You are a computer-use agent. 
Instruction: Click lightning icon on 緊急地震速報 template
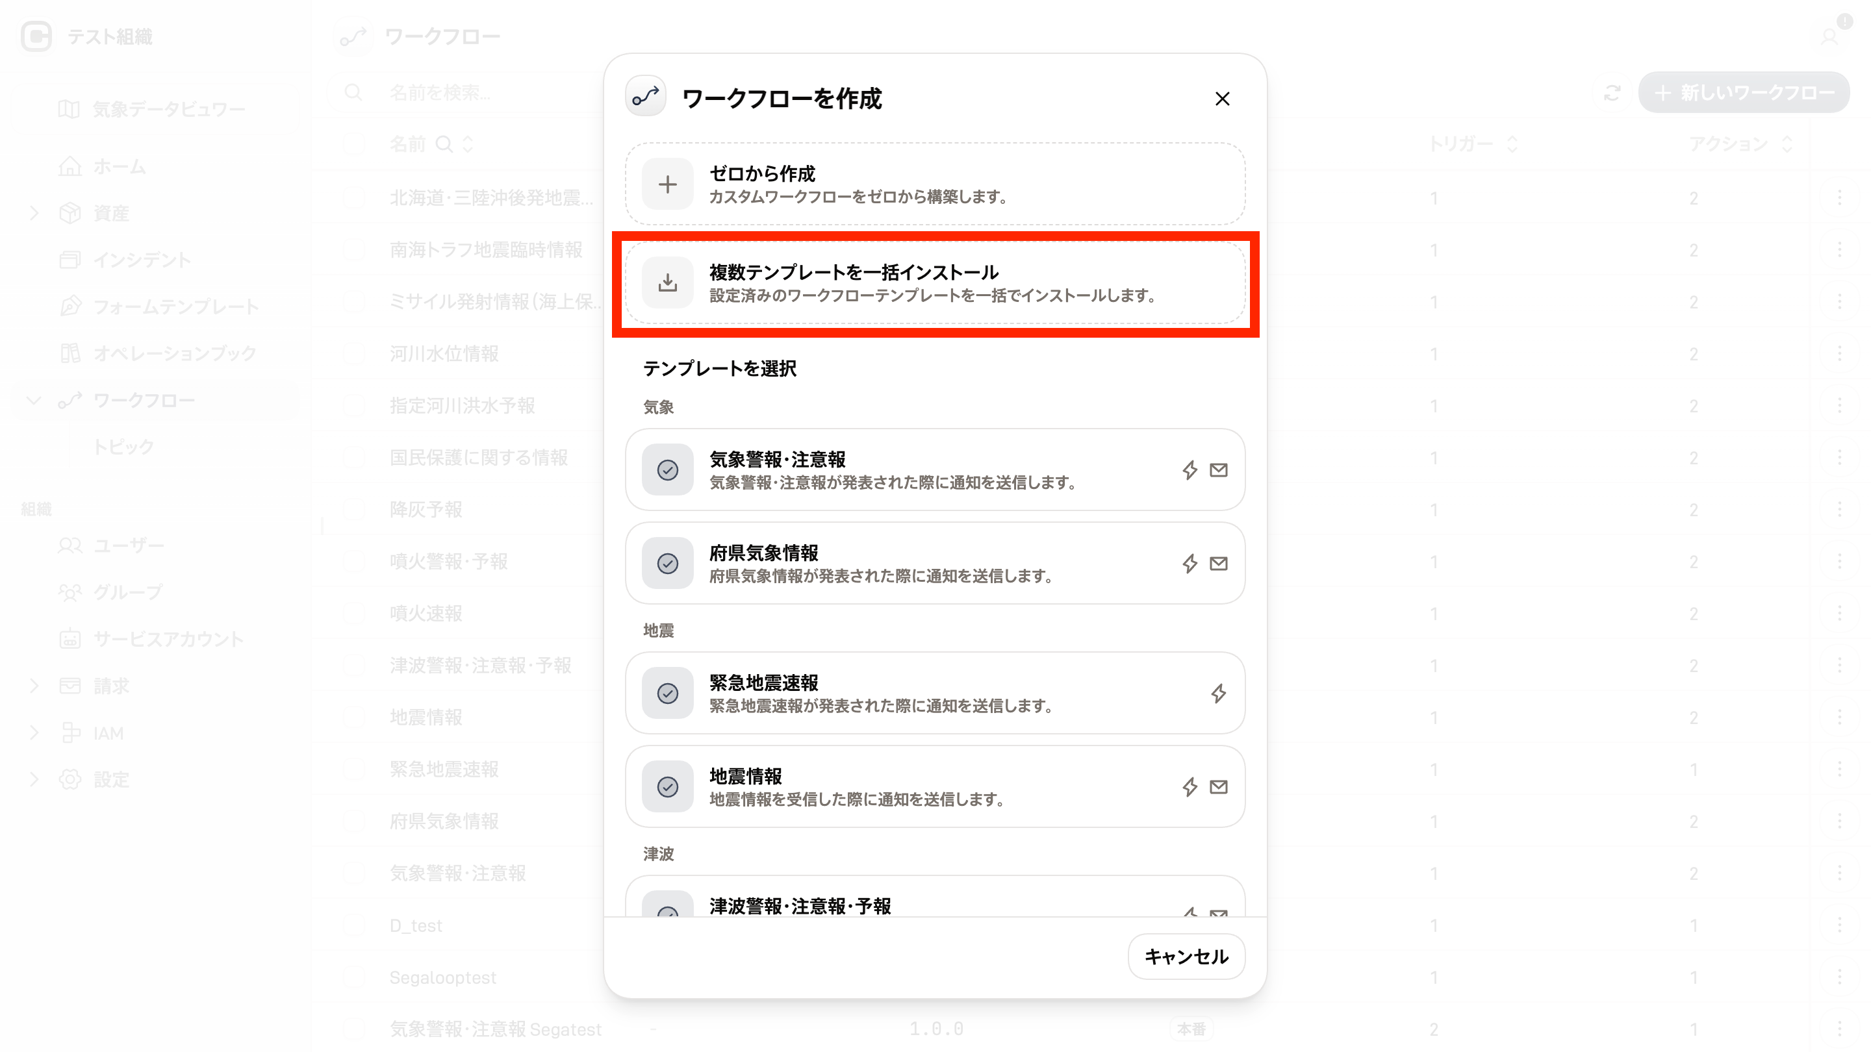[x=1219, y=694]
